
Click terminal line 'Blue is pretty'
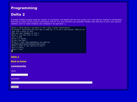point(18,48)
